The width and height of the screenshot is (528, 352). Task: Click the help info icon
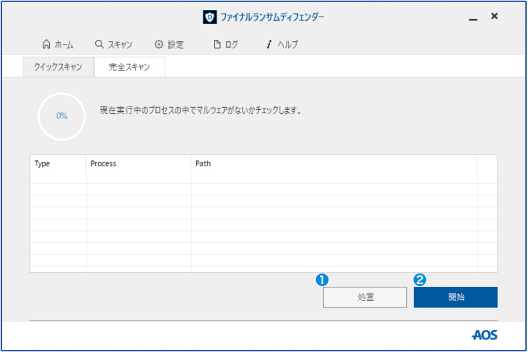pos(269,44)
